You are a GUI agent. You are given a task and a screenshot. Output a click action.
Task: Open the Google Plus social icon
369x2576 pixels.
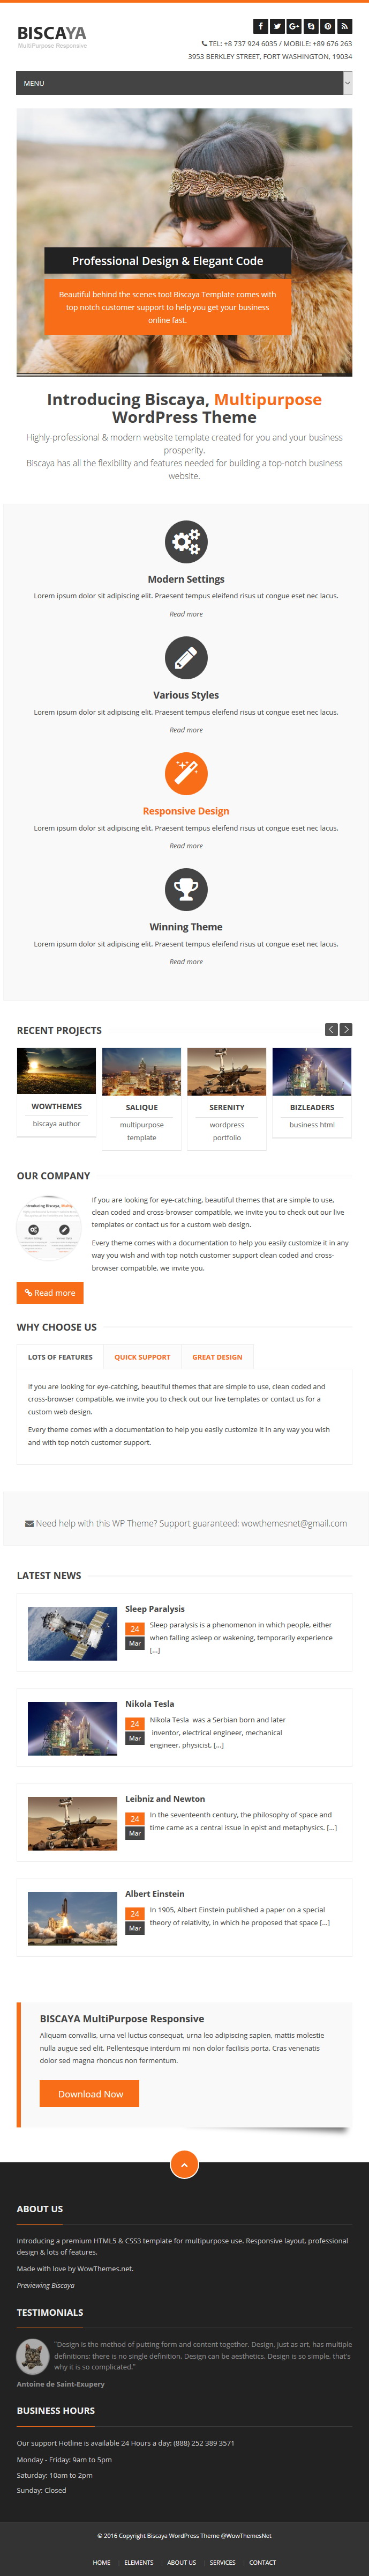[294, 26]
